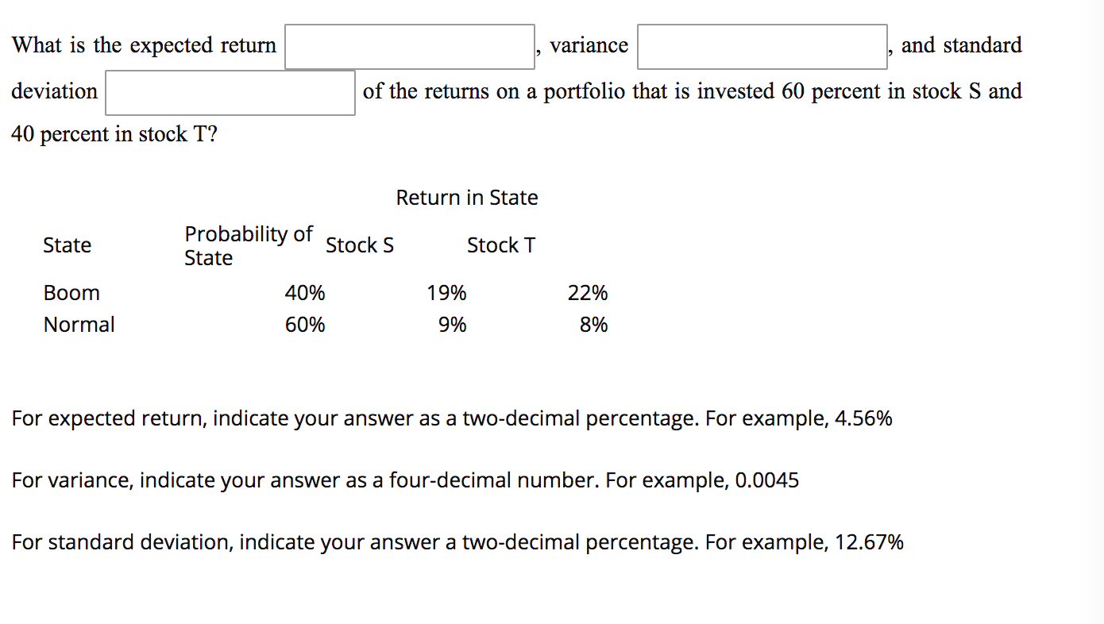Click the 19% Stock S Boom return
Image resolution: width=1104 pixels, height=624 pixels.
pos(446,293)
